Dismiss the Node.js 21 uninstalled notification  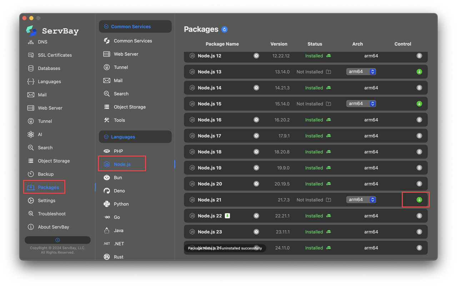click(x=225, y=248)
